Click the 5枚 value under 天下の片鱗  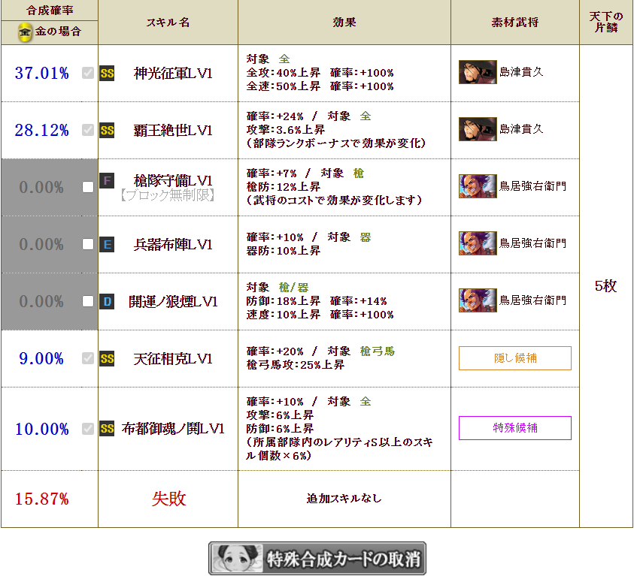(x=605, y=286)
